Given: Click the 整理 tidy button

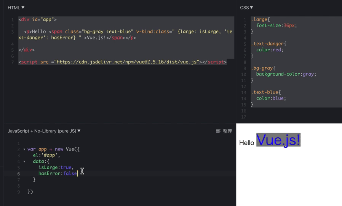Looking at the screenshot, I should pyautogui.click(x=224, y=131).
